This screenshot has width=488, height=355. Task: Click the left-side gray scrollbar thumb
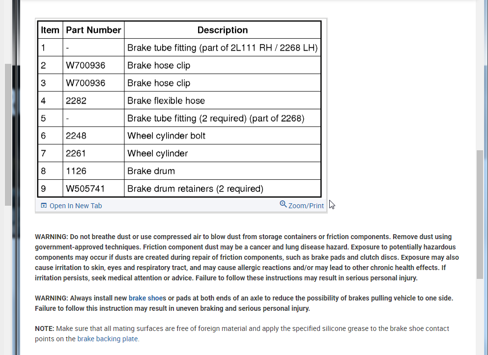[8, 135]
